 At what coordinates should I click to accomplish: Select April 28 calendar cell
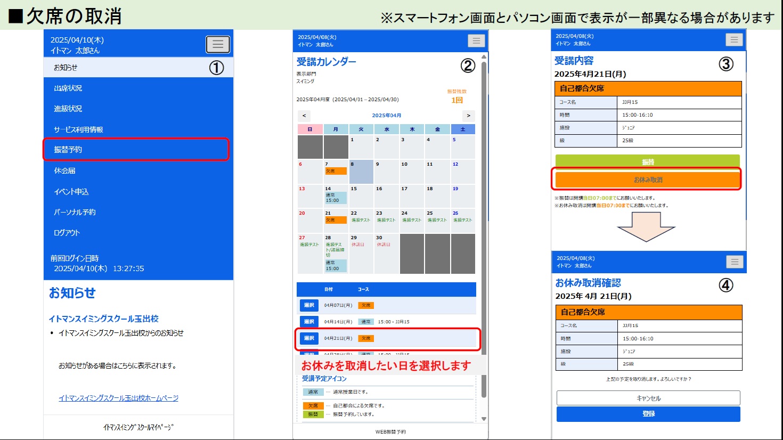pyautogui.click(x=336, y=254)
